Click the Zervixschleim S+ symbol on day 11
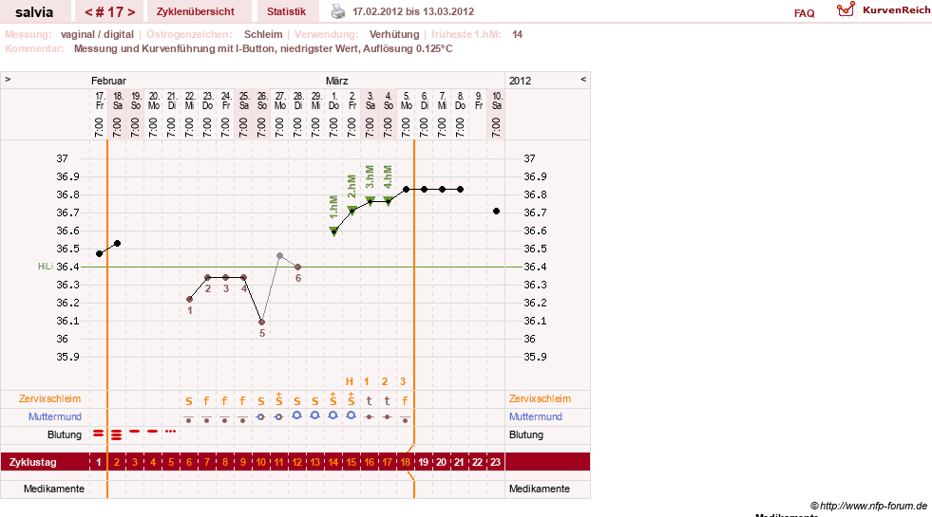 [278, 398]
